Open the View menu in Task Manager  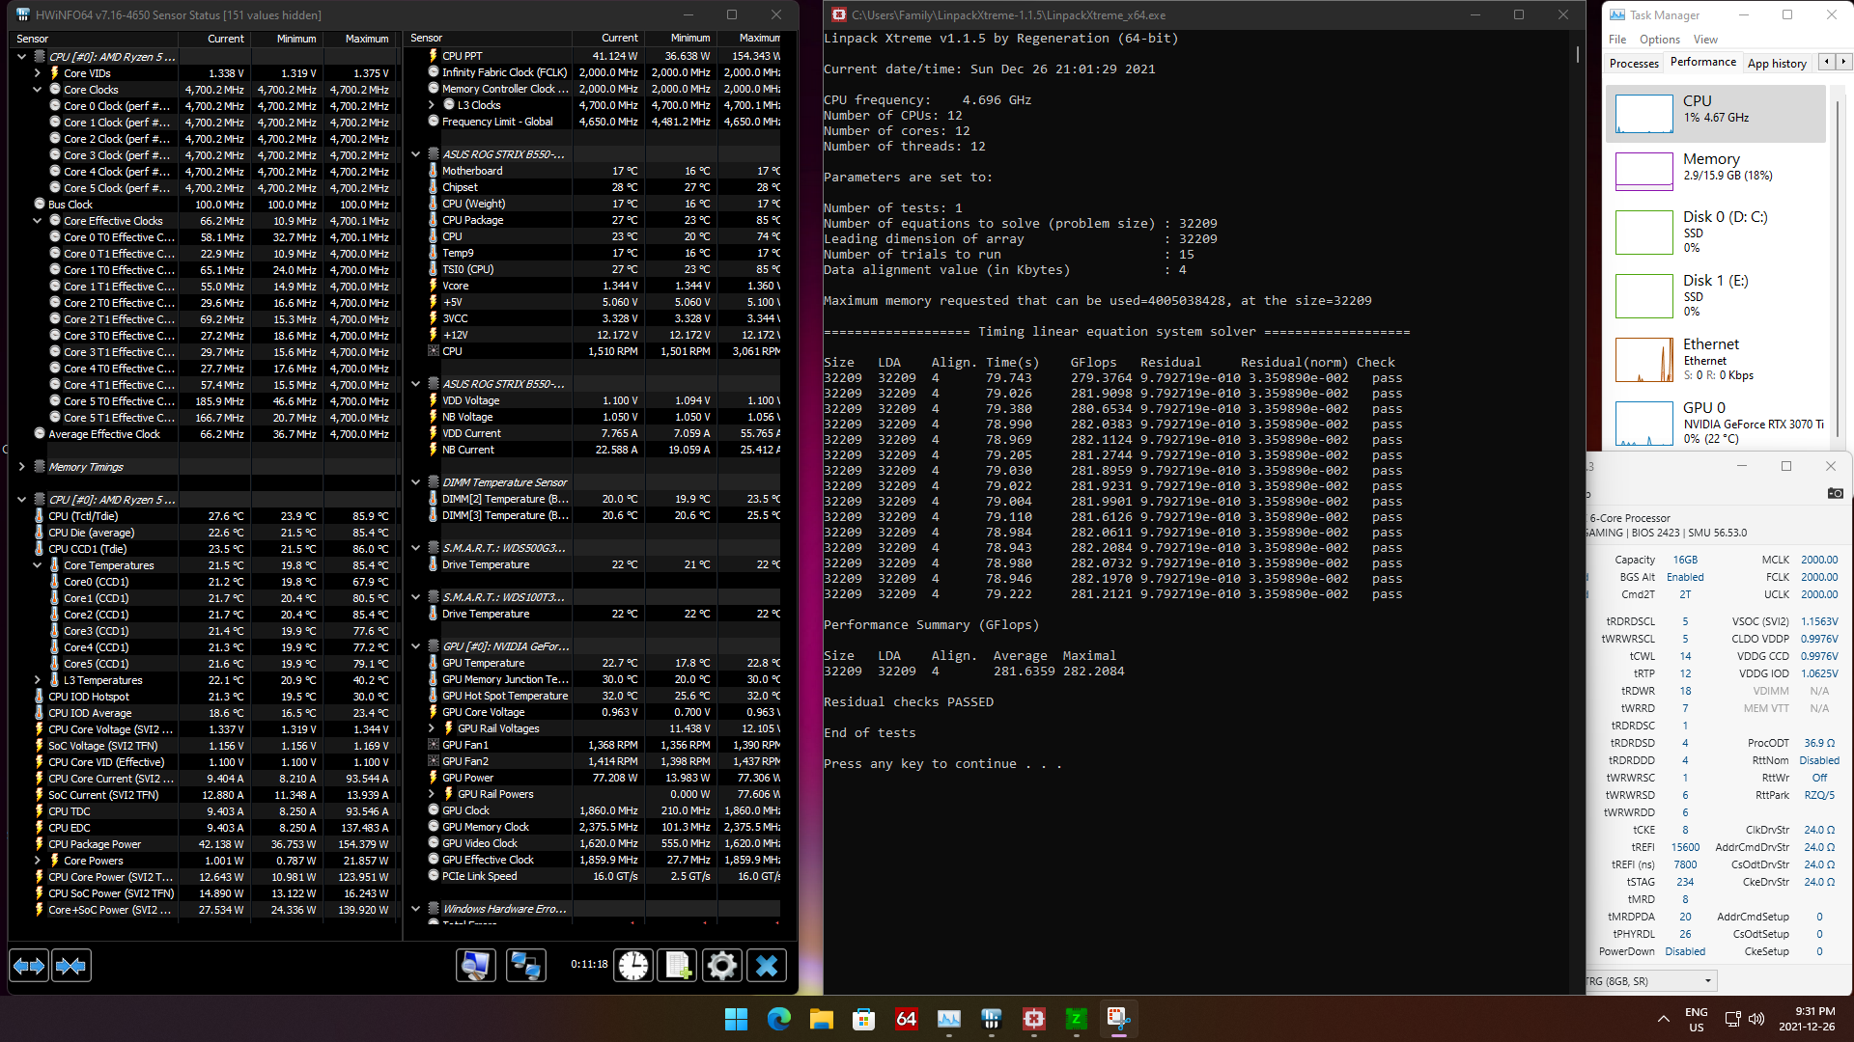point(1705,40)
